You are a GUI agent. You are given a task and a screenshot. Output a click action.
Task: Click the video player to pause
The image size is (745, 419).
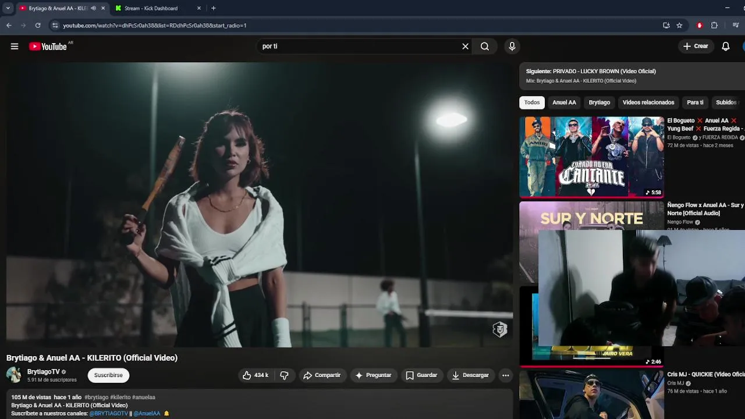260,205
